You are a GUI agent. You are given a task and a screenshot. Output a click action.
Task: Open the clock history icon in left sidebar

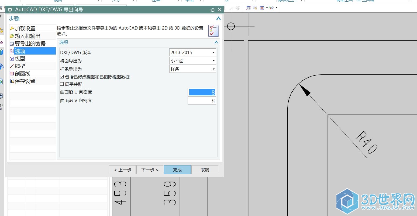tap(1, 95)
